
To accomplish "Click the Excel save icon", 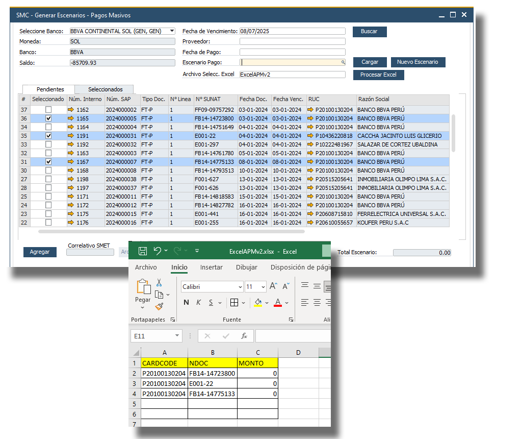I will [x=143, y=251].
